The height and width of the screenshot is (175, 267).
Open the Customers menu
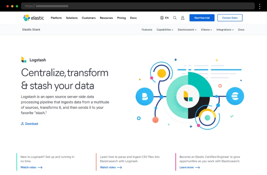(x=89, y=18)
